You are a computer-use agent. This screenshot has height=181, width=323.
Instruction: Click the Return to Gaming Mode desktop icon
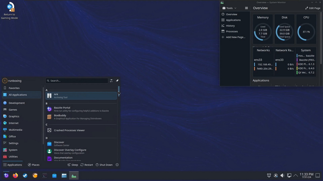pos(9,11)
